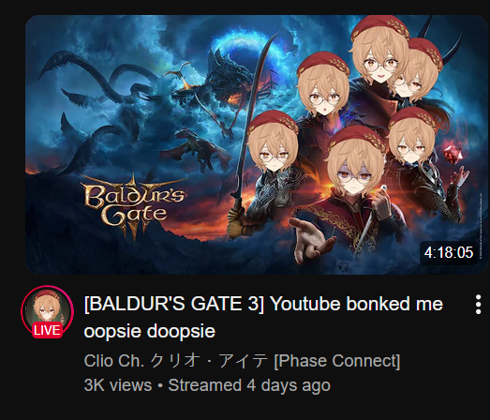Click the red LIVE badge on avatar
490x420 pixels.
pyautogui.click(x=47, y=330)
